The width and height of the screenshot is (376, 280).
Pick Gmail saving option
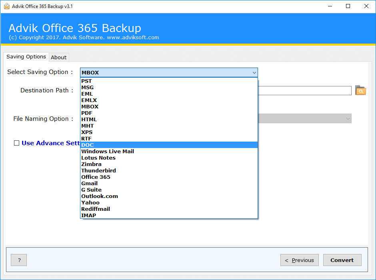click(x=169, y=183)
